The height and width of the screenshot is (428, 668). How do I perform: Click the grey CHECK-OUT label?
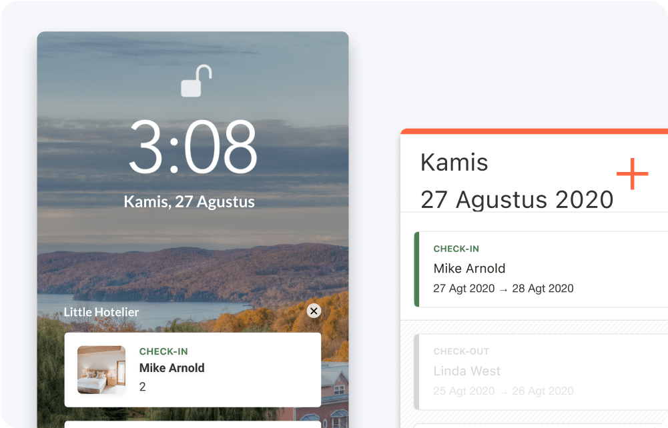461,351
